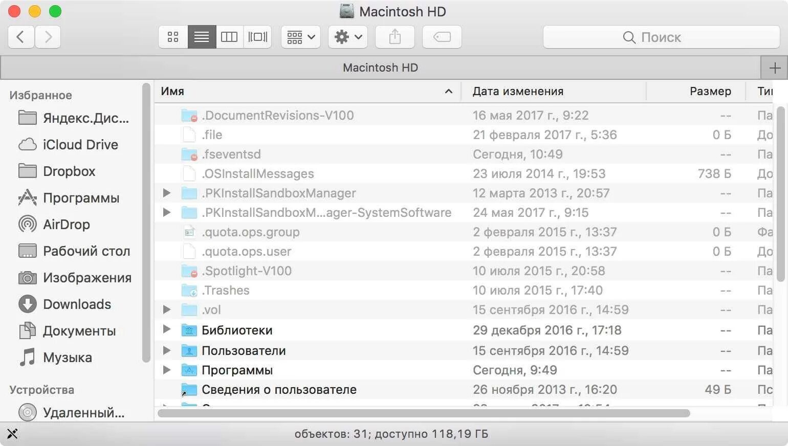Open Программы in the sidebar
788x446 pixels.
(69, 198)
